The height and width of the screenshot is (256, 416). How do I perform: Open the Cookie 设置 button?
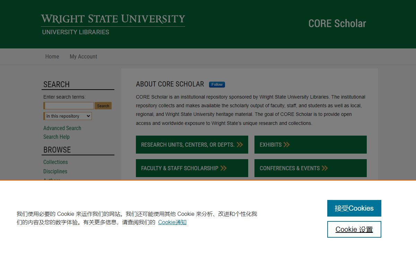[x=354, y=229]
